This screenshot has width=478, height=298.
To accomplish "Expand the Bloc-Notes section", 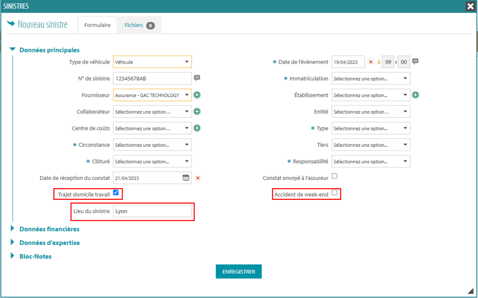I will click(35, 256).
